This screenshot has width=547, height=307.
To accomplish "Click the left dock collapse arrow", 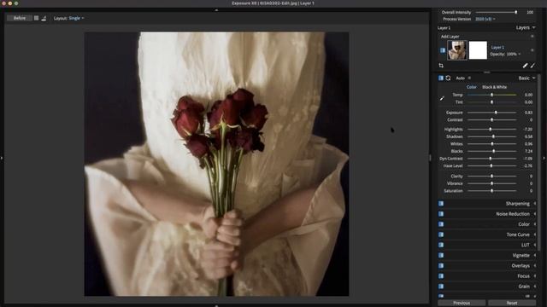I will (2, 159).
